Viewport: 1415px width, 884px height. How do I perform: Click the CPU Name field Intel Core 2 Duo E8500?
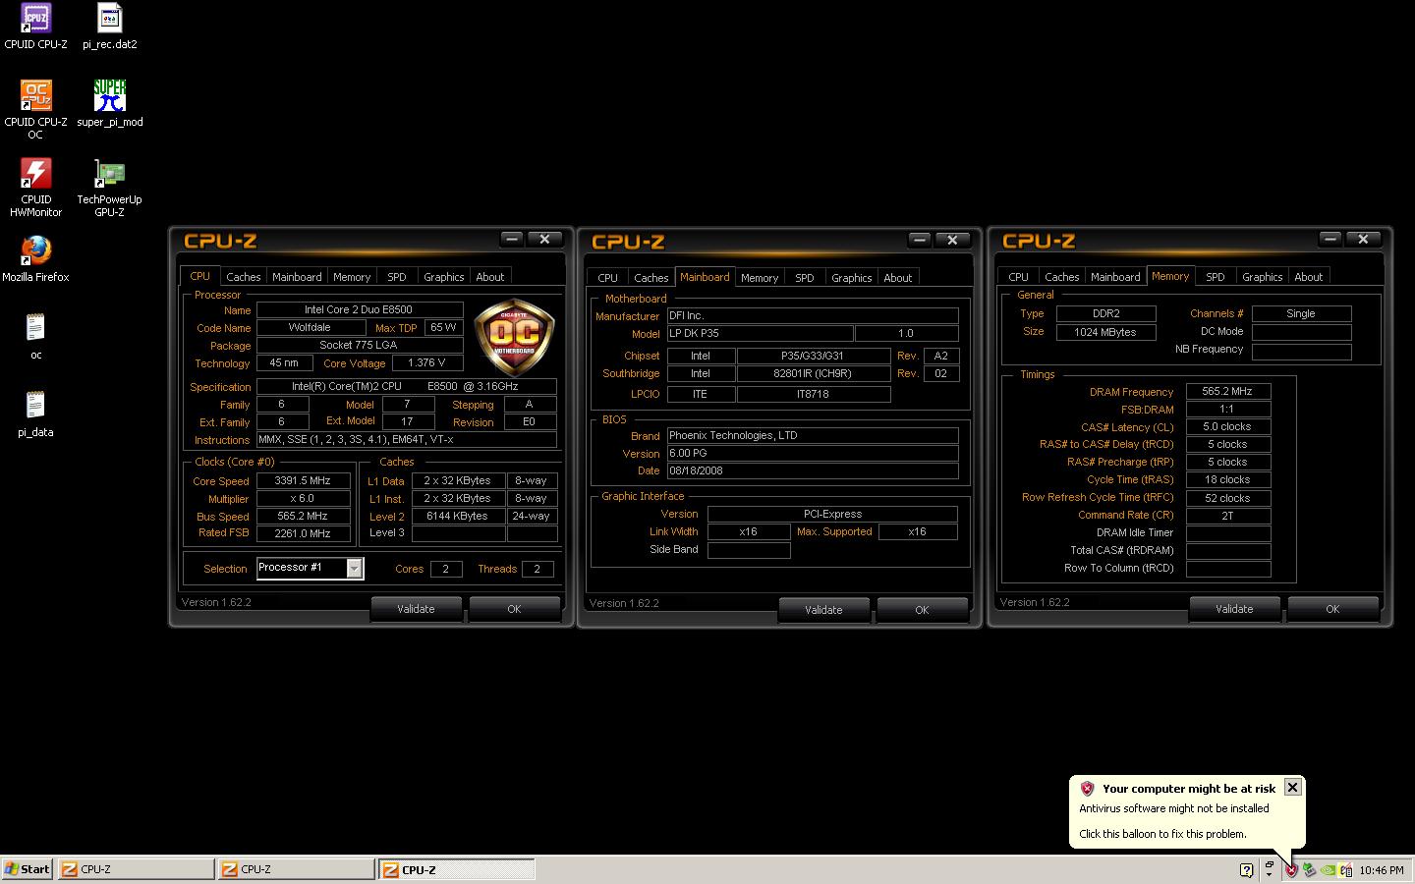(x=359, y=309)
